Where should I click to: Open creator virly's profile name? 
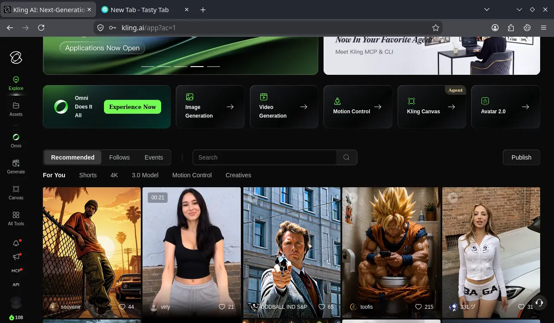(x=165, y=307)
